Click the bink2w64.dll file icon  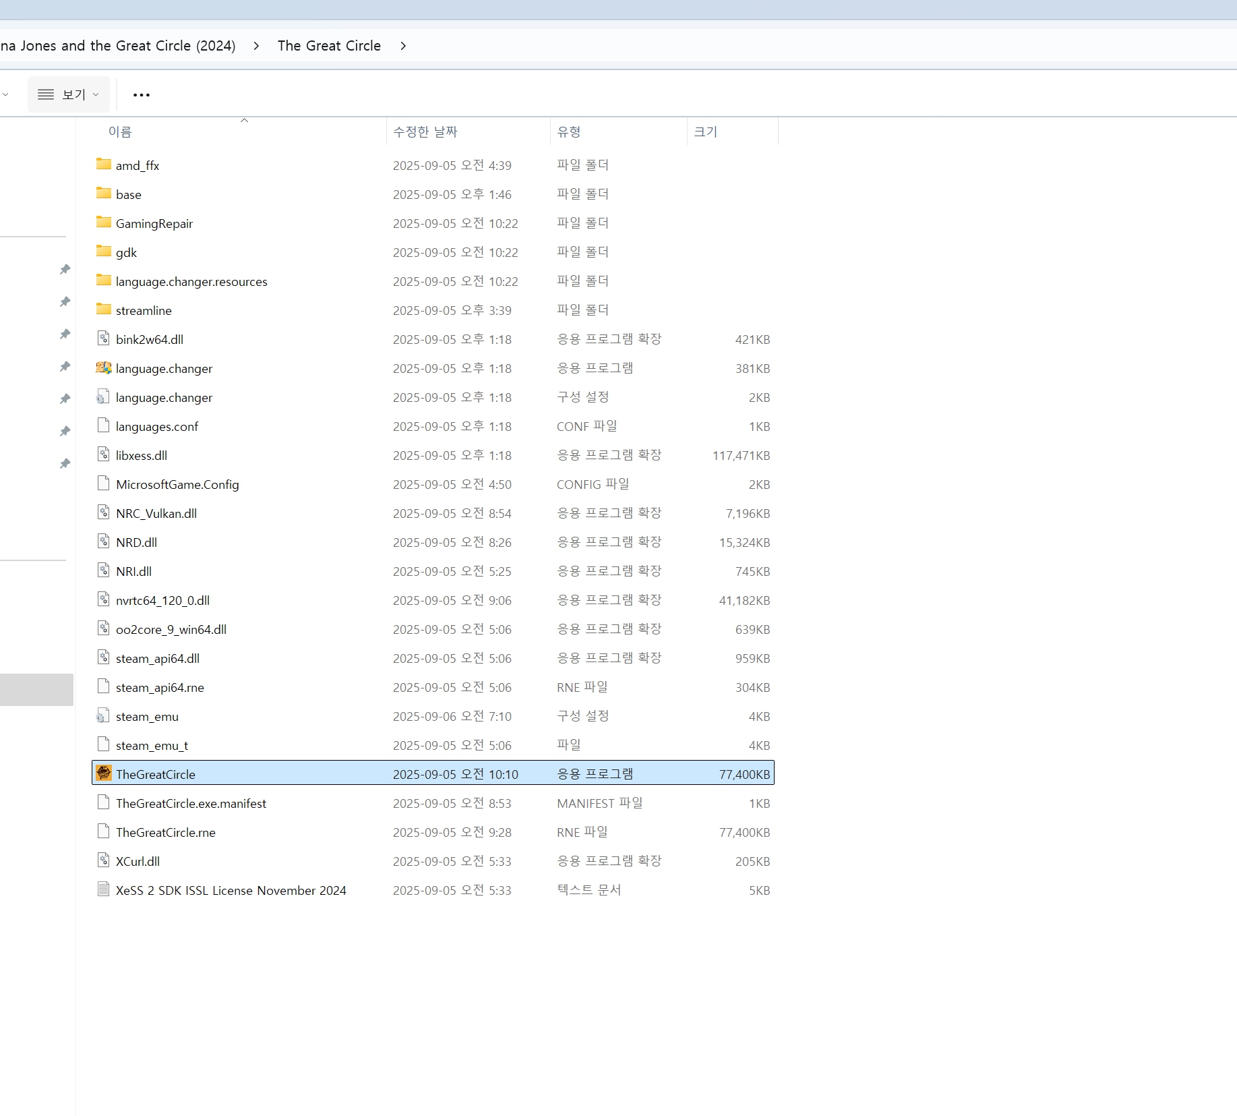103,339
